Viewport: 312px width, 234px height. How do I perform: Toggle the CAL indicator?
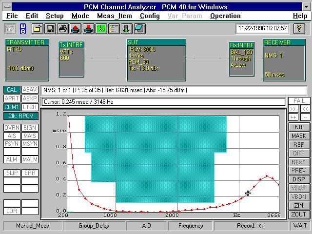[12, 90]
